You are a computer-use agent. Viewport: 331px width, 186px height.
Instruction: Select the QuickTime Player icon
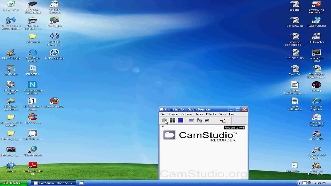pos(33,56)
